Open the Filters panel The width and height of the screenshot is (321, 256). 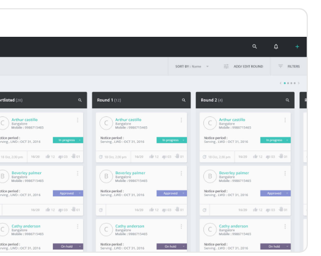click(289, 66)
